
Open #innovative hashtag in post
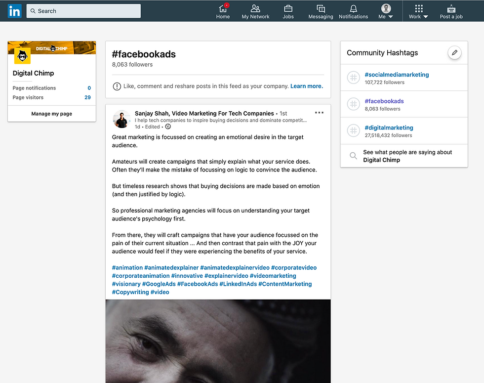[187, 276]
